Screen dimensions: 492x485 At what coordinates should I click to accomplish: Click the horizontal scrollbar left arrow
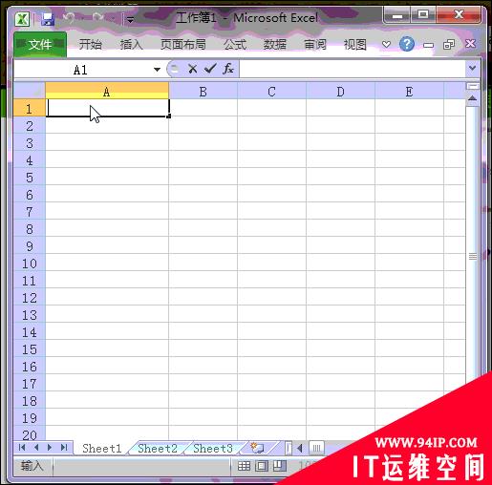pyautogui.click(x=300, y=448)
